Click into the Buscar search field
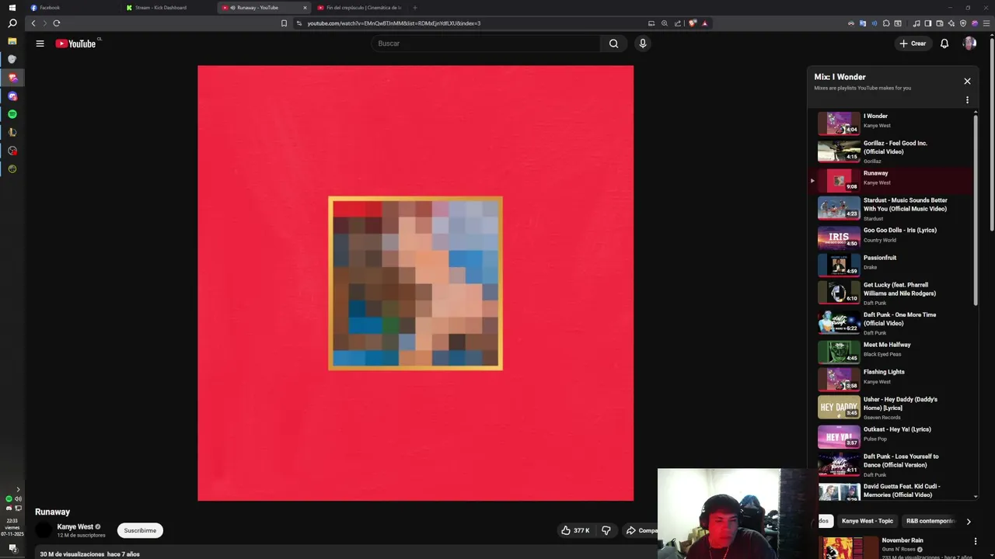Screen dimensions: 995x559 pyautogui.click(x=486, y=43)
